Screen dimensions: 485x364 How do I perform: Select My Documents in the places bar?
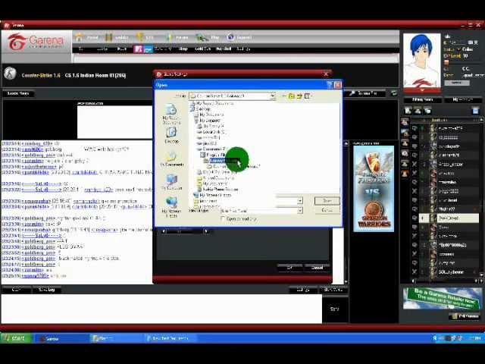(171, 158)
